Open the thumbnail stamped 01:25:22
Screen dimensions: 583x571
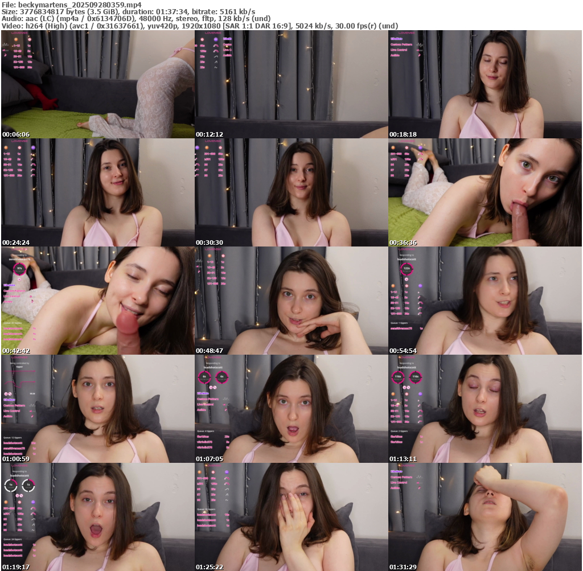point(291,517)
